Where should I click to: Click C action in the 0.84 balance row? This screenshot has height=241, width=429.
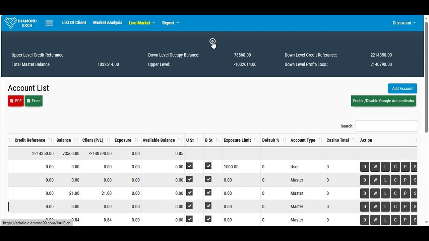pyautogui.click(x=395, y=220)
